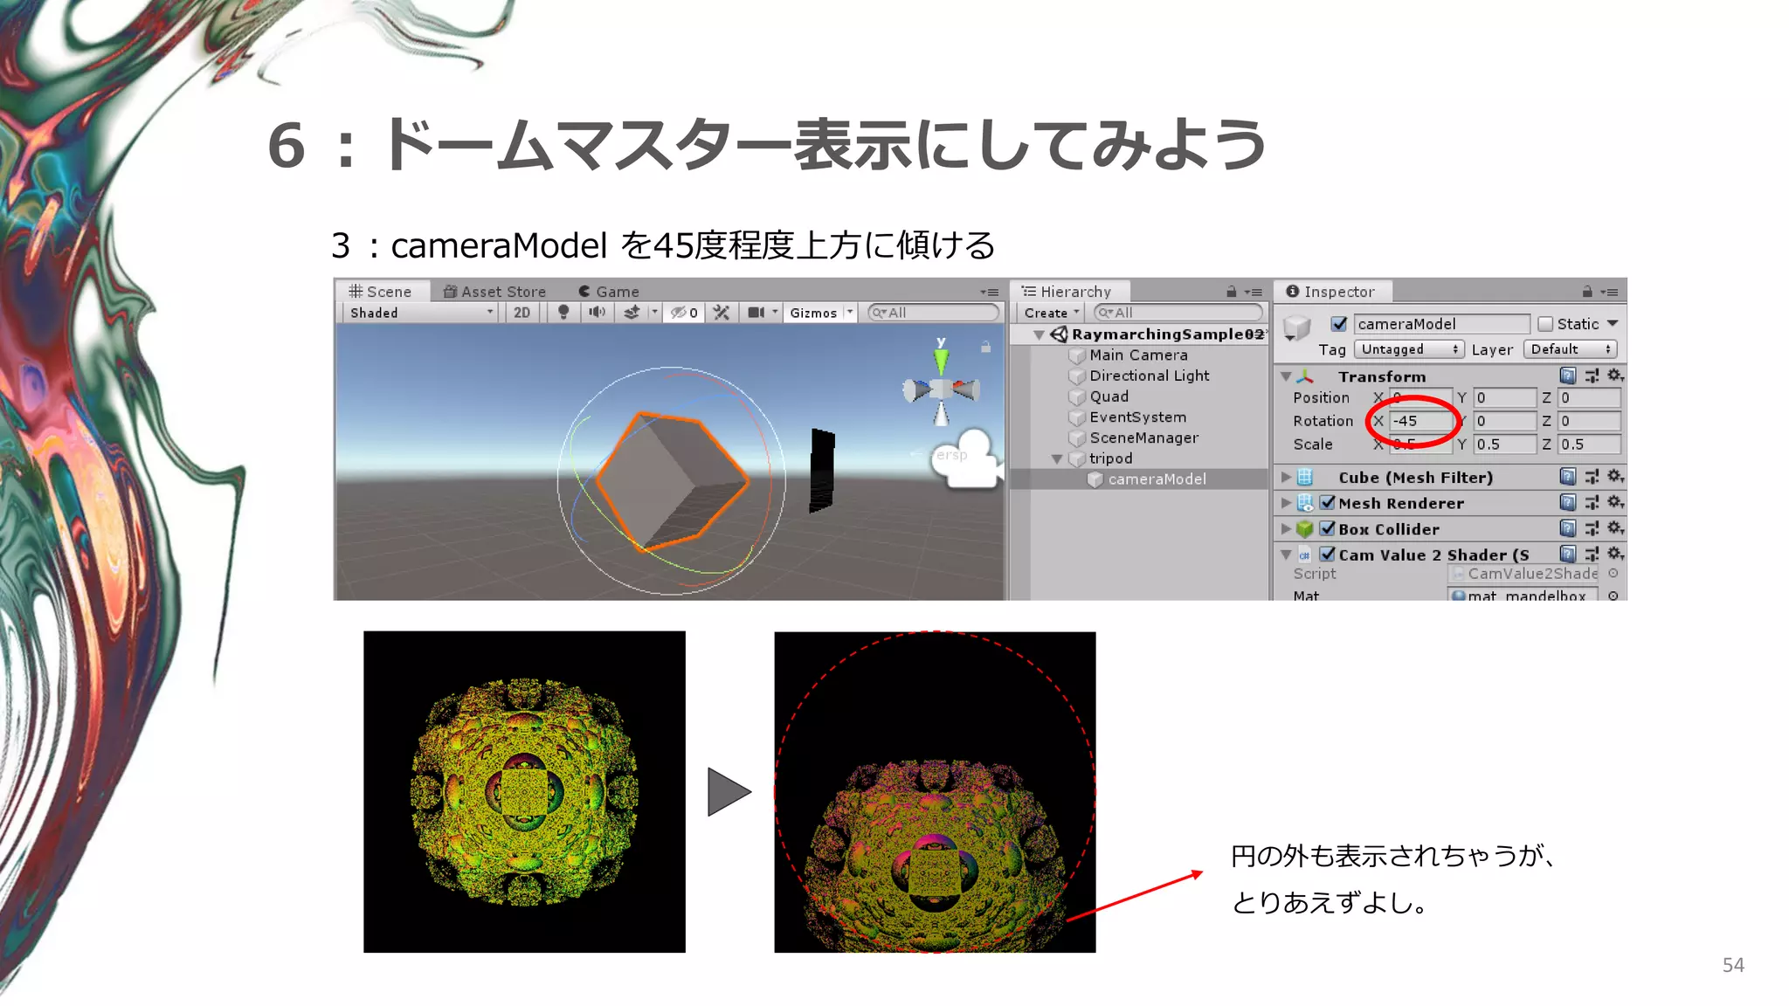
Task: Open the Hierarchy panel options menu icon
Action: tap(1254, 293)
